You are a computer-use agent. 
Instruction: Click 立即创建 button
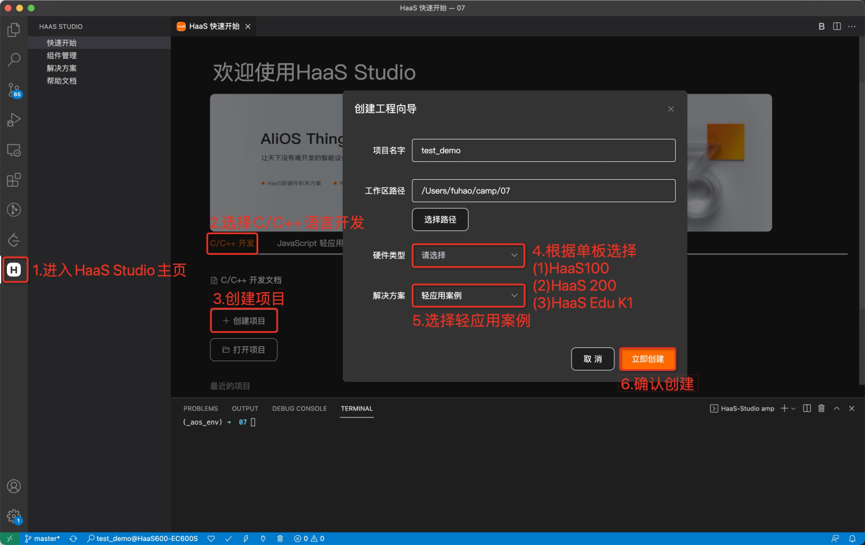pos(648,359)
